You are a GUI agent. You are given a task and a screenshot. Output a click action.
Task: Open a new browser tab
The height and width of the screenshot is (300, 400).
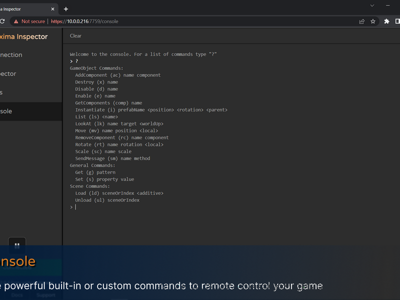pyautogui.click(x=66, y=9)
